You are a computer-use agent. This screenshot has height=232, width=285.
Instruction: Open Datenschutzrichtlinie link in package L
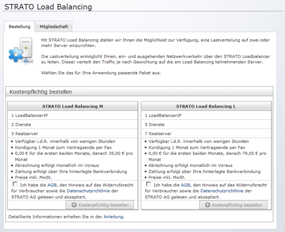(222, 191)
